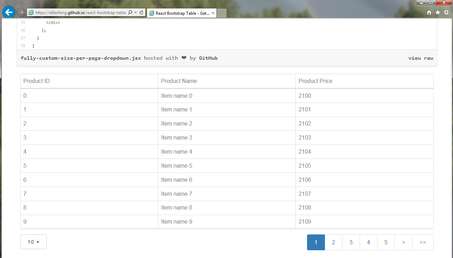Select the row containing Item name 4
The height and width of the screenshot is (258, 453).
(176, 151)
